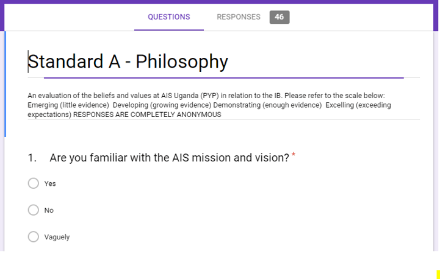Viewport: 440px width, 279px height.
Task: Choose the No radio button circle
Action: coord(34,210)
